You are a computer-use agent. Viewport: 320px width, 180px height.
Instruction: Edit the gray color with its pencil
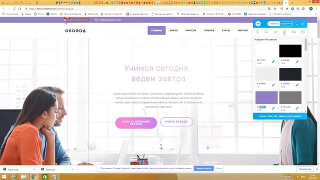click(297, 108)
